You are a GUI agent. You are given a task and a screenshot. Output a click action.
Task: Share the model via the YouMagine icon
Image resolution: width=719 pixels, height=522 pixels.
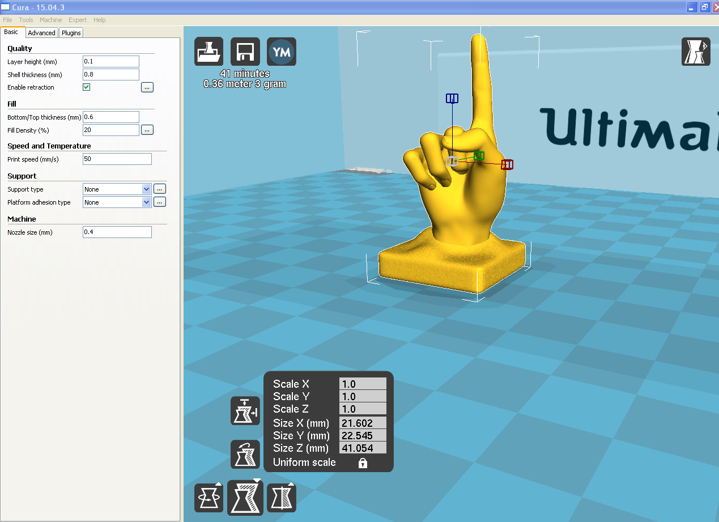tap(281, 51)
